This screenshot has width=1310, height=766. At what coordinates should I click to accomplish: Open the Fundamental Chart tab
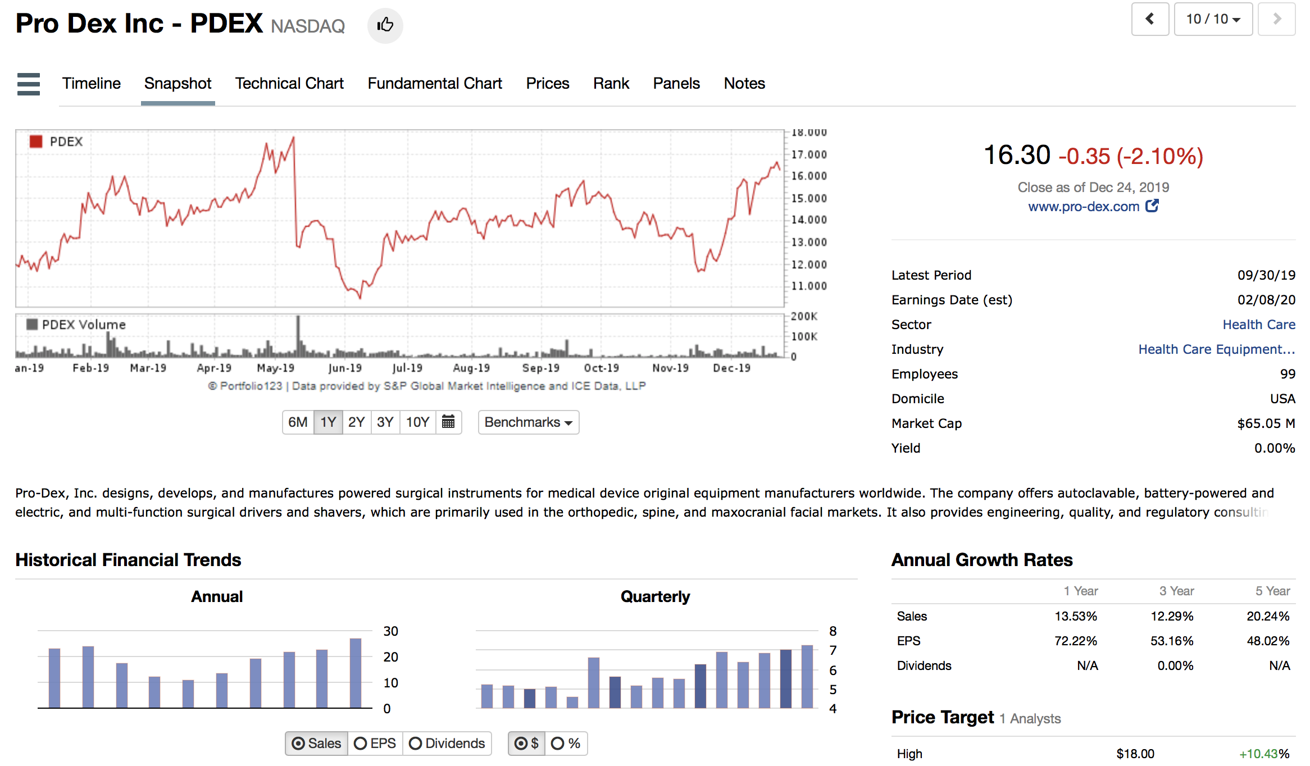pos(434,84)
